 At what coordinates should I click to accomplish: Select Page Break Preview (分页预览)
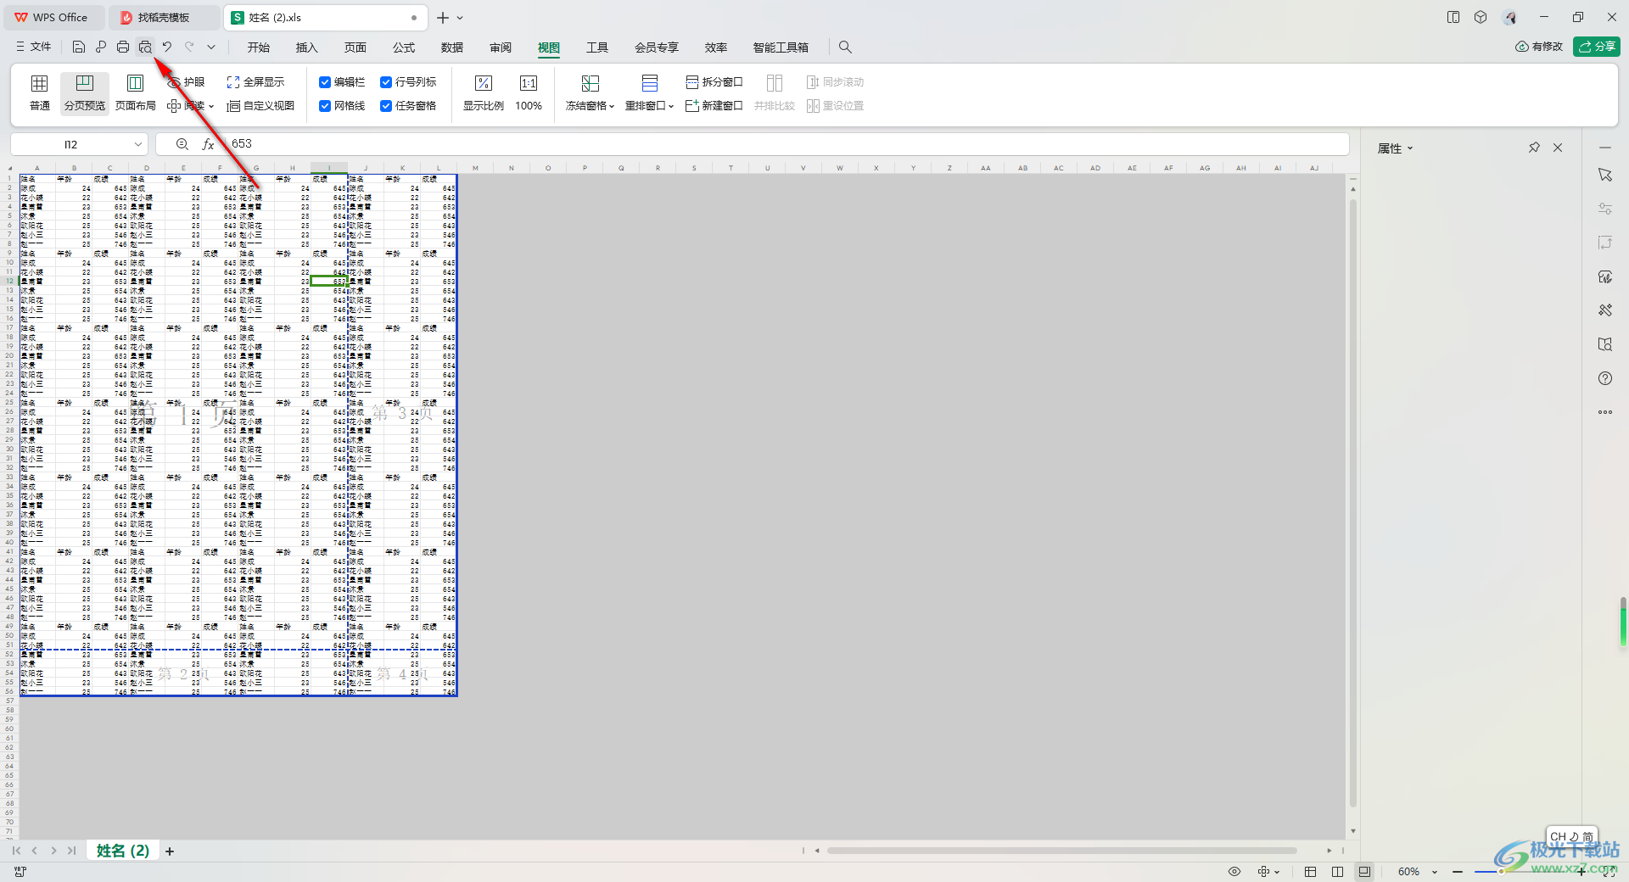click(85, 92)
